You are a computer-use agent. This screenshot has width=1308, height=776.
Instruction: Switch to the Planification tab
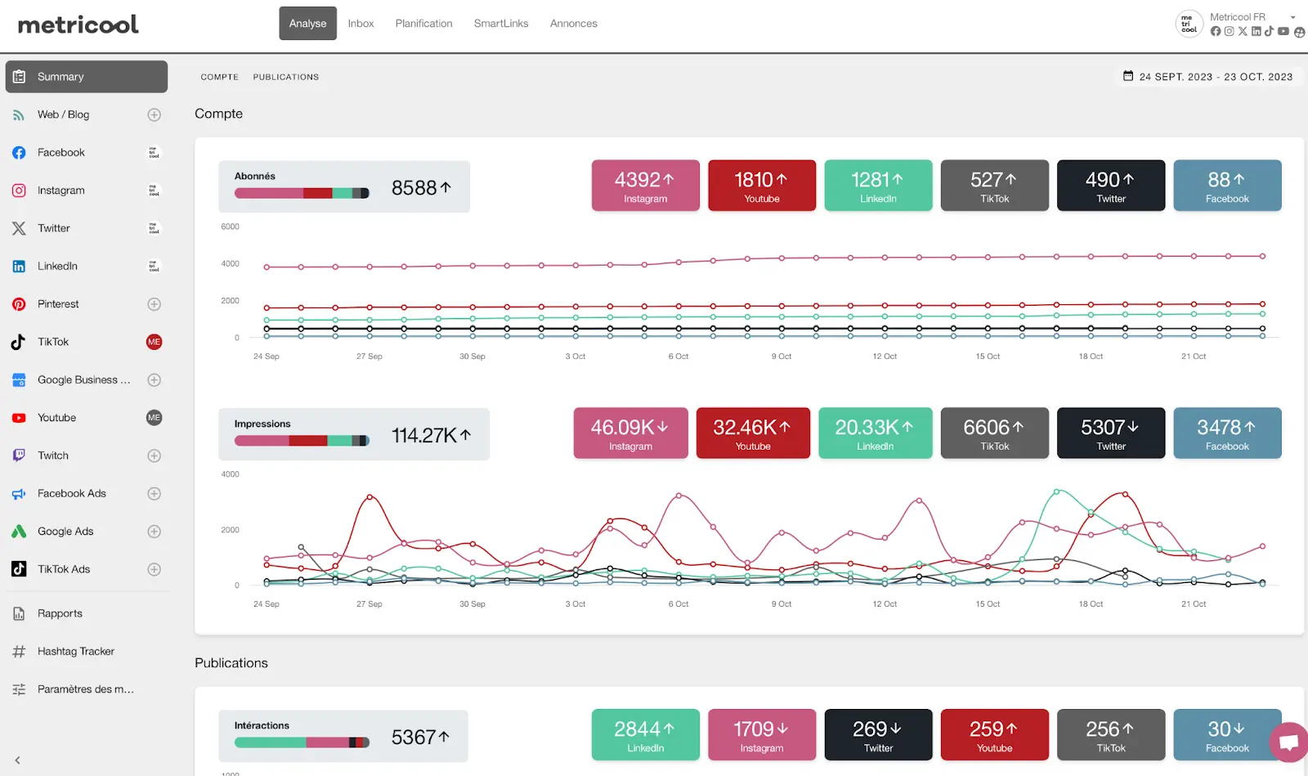pyautogui.click(x=423, y=24)
